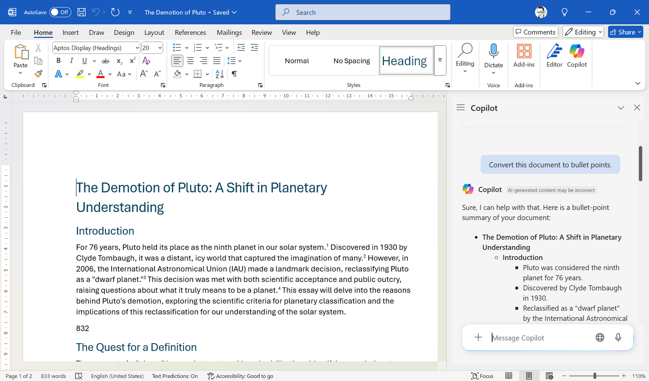Viewport: 649px width, 381px height.
Task: Click the Save disk icon
Action: click(81, 12)
